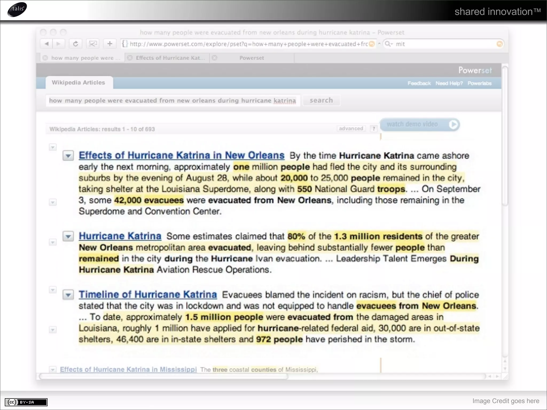
Task: Switch to the Powerset browser tab
Action: [252, 58]
